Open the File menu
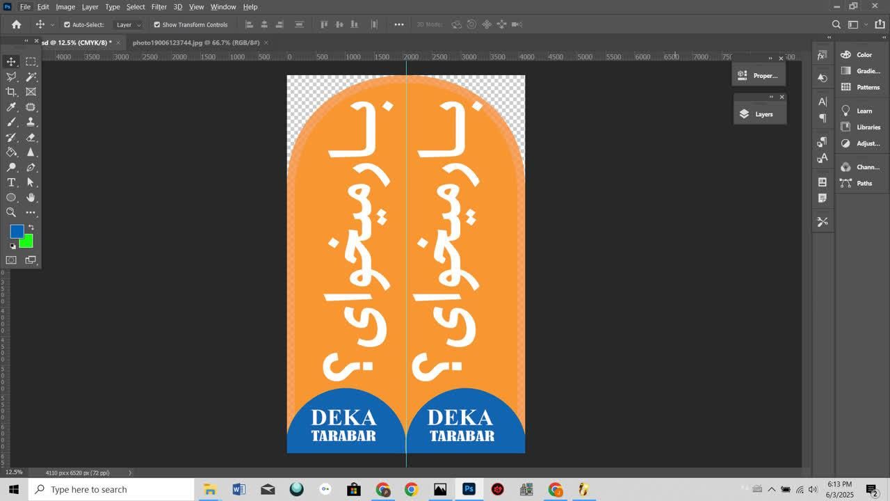The height and width of the screenshot is (501, 890). pos(25,6)
